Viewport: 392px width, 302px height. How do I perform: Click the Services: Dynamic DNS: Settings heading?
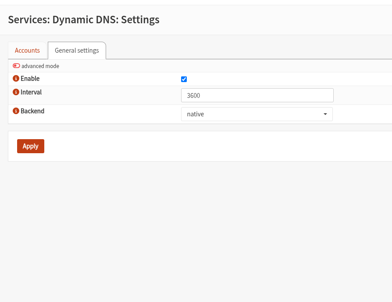84,20
